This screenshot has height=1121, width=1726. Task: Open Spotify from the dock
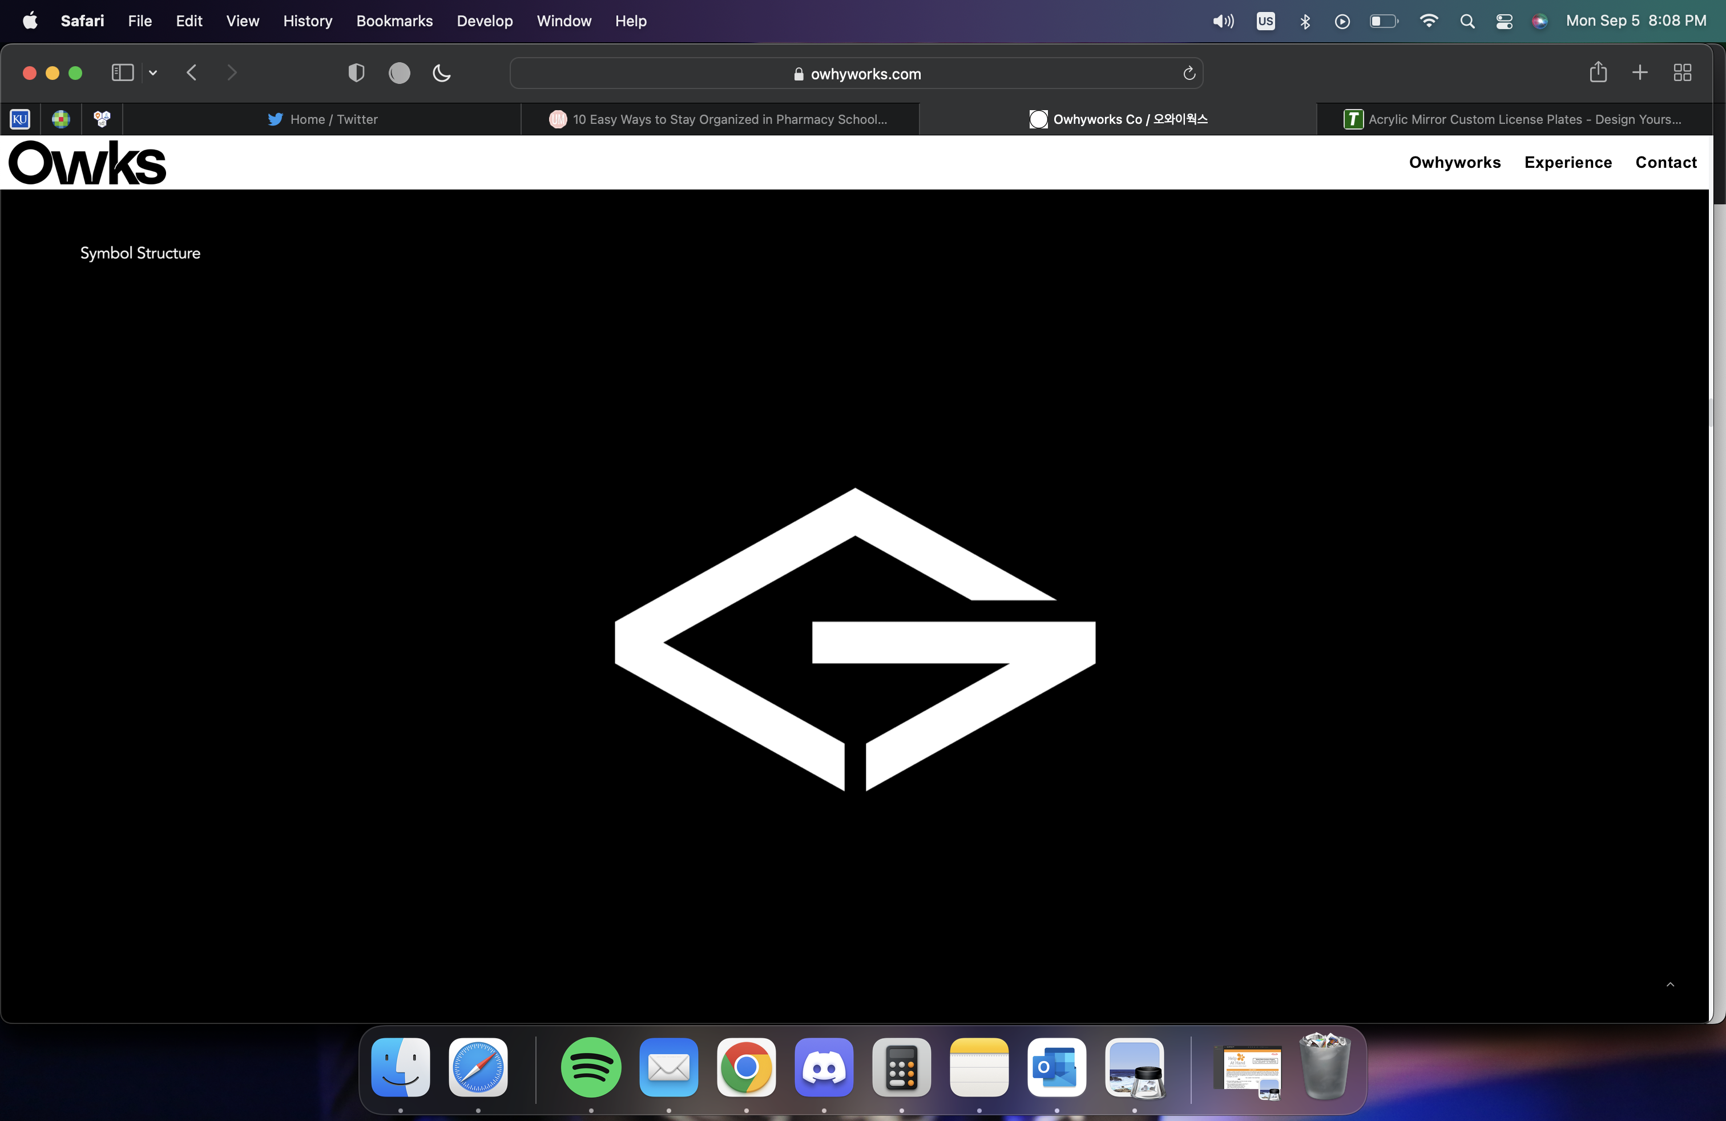(x=591, y=1067)
